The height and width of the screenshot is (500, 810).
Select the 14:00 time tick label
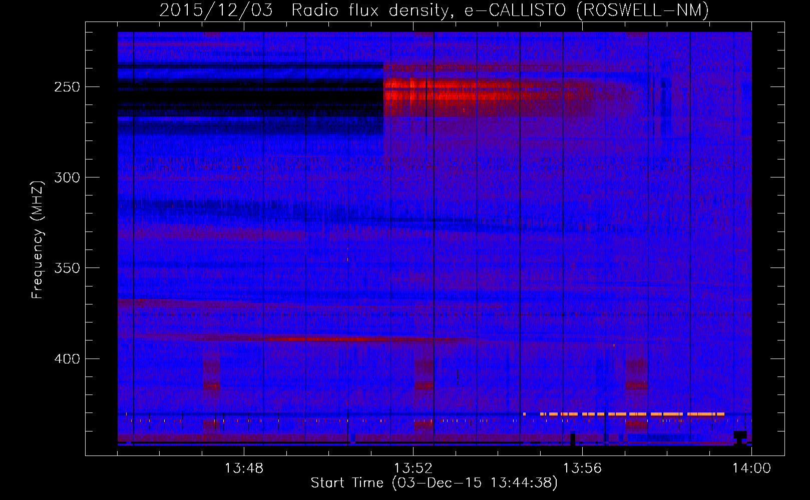coord(751,468)
